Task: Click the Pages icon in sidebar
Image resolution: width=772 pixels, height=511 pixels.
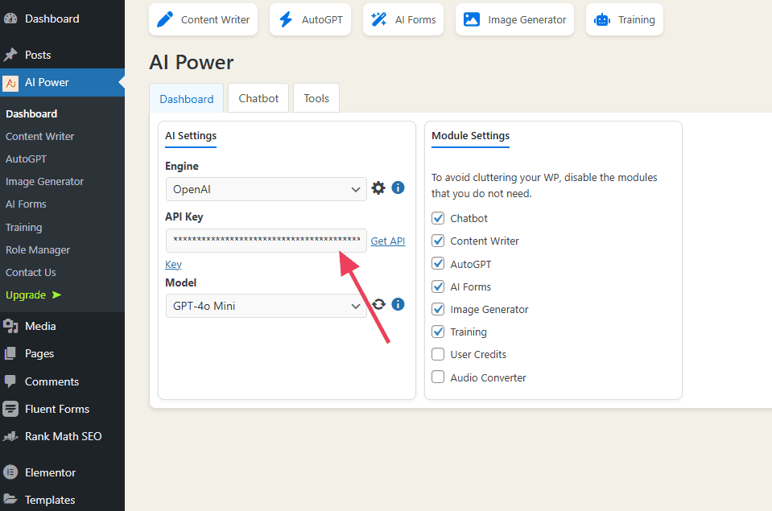Action: (x=10, y=353)
